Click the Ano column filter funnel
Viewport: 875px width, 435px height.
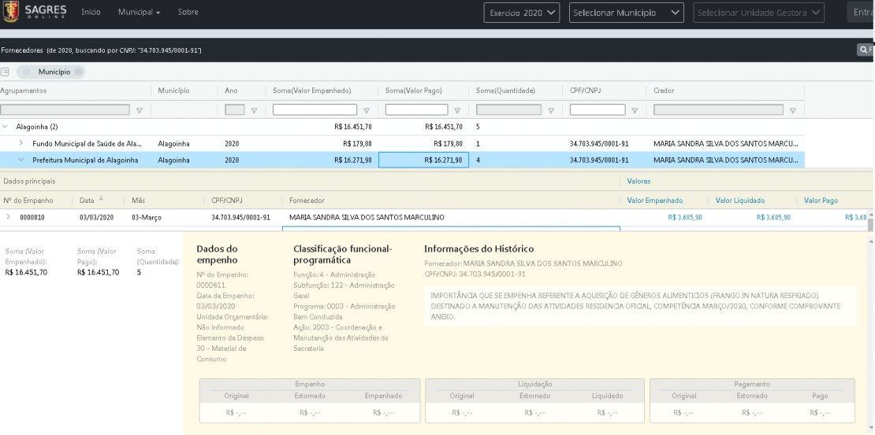coord(254,111)
